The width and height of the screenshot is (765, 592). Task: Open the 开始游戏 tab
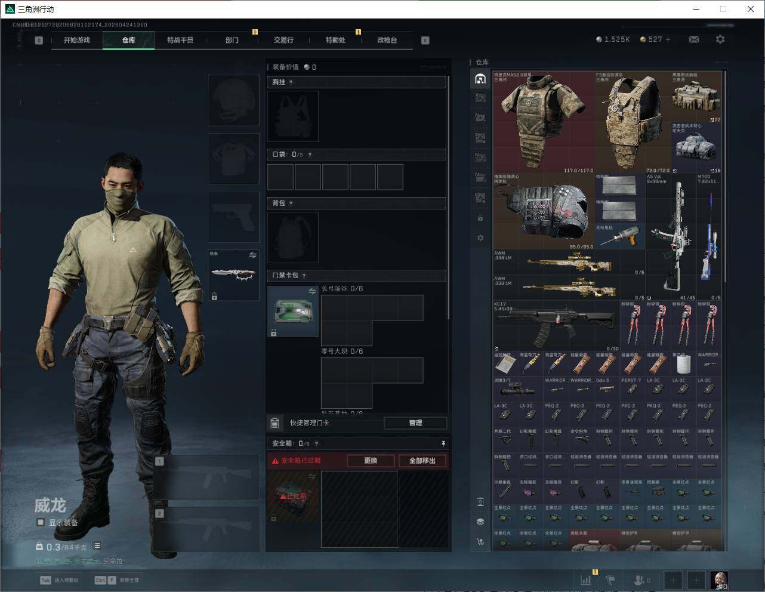77,40
